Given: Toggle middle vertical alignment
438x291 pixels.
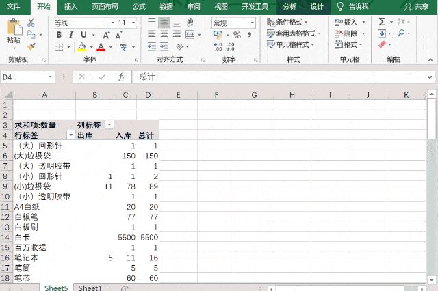Looking at the screenshot, I should pos(164,23).
